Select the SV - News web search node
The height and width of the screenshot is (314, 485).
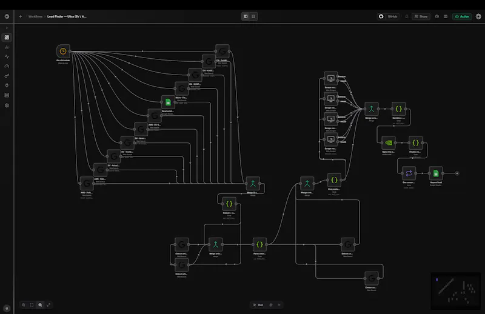pyautogui.click(x=141, y=129)
